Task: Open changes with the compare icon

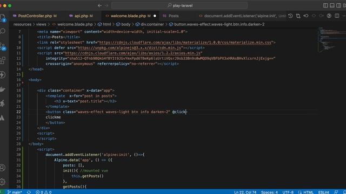Action: [x=298, y=16]
